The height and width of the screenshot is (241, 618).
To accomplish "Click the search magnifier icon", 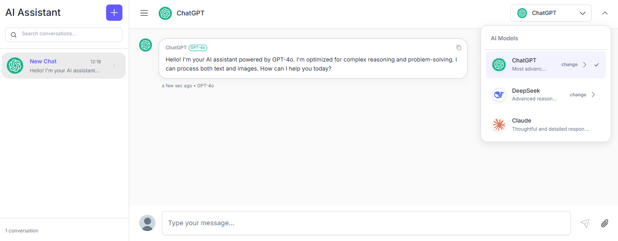I will 14,34.
